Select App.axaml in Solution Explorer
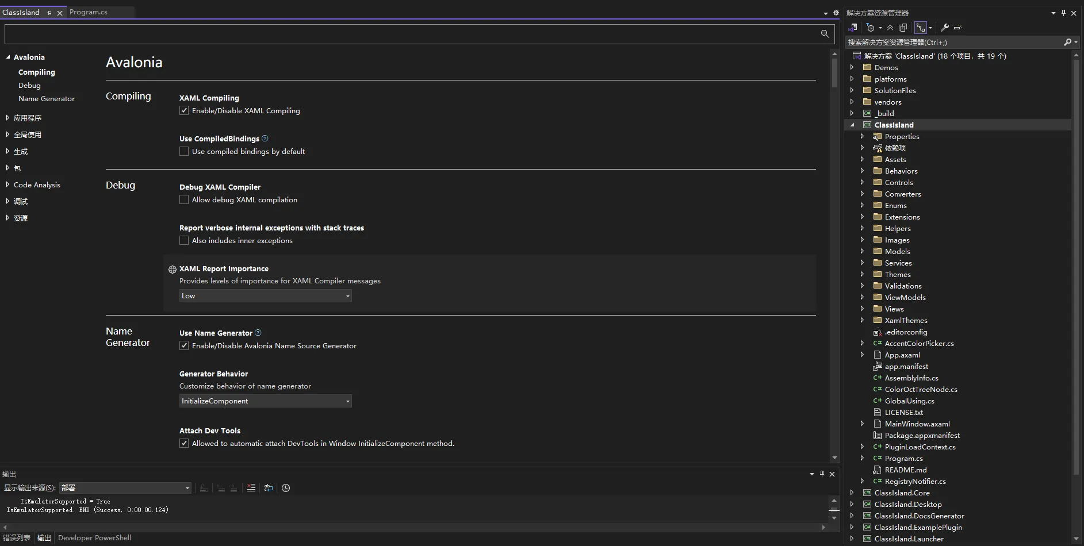This screenshot has height=546, width=1084. (902, 355)
